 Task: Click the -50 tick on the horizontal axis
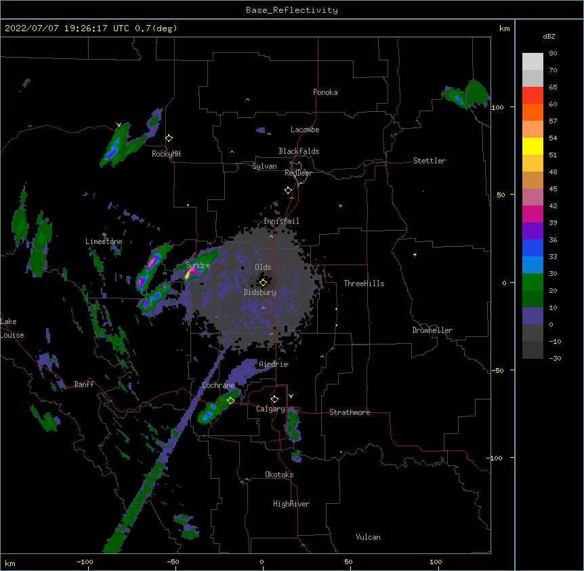coord(173,562)
